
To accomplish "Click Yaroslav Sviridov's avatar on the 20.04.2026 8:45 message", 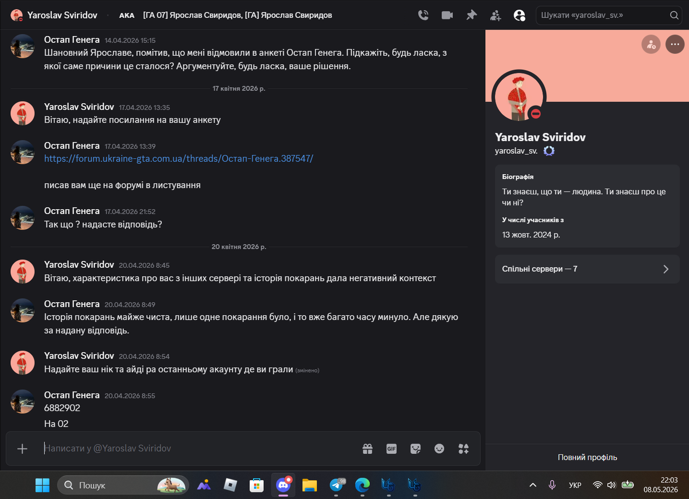I will [23, 272].
